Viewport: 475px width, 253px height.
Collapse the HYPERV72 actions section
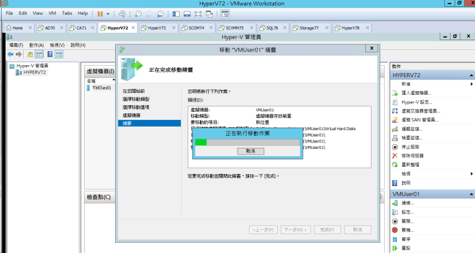click(471, 74)
